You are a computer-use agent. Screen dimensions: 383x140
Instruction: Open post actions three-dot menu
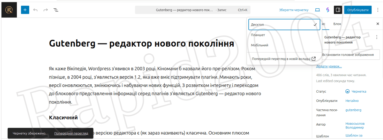[377, 37]
